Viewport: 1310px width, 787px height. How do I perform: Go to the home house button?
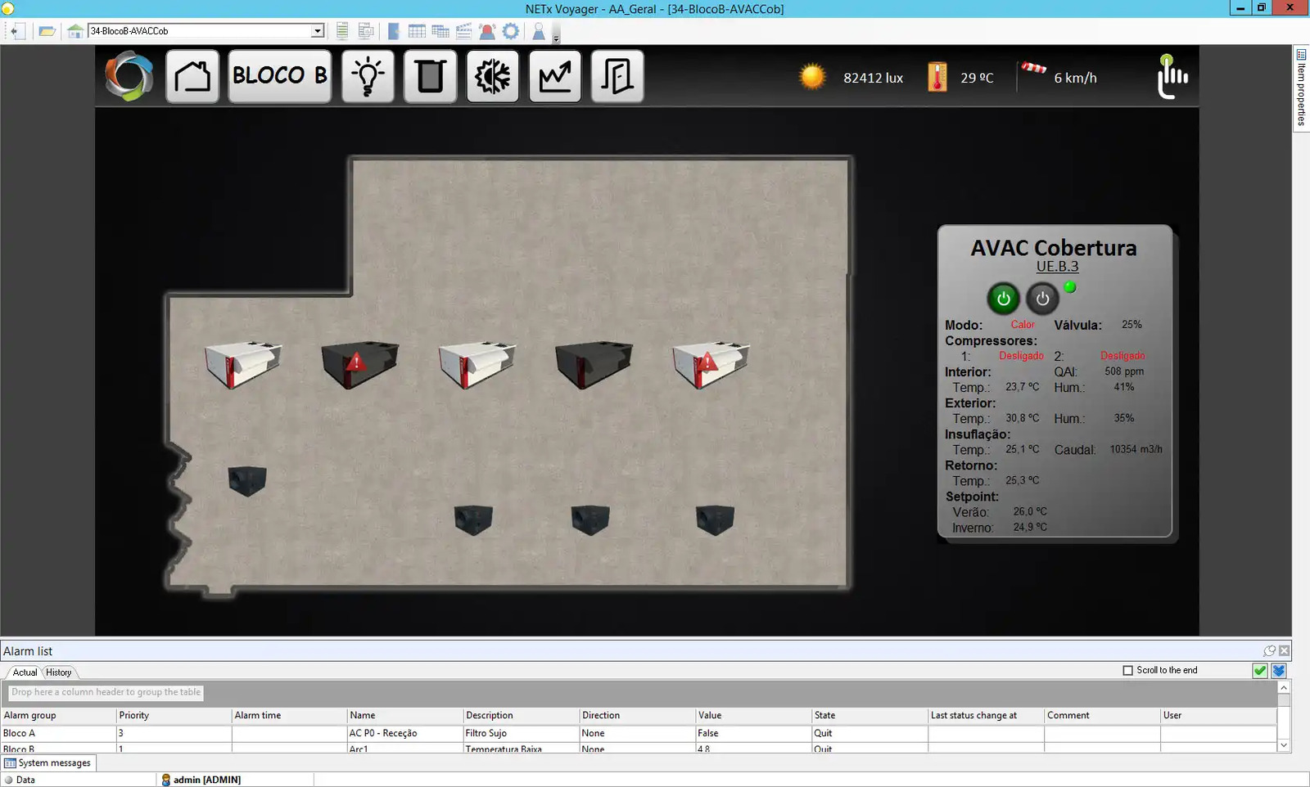point(192,76)
